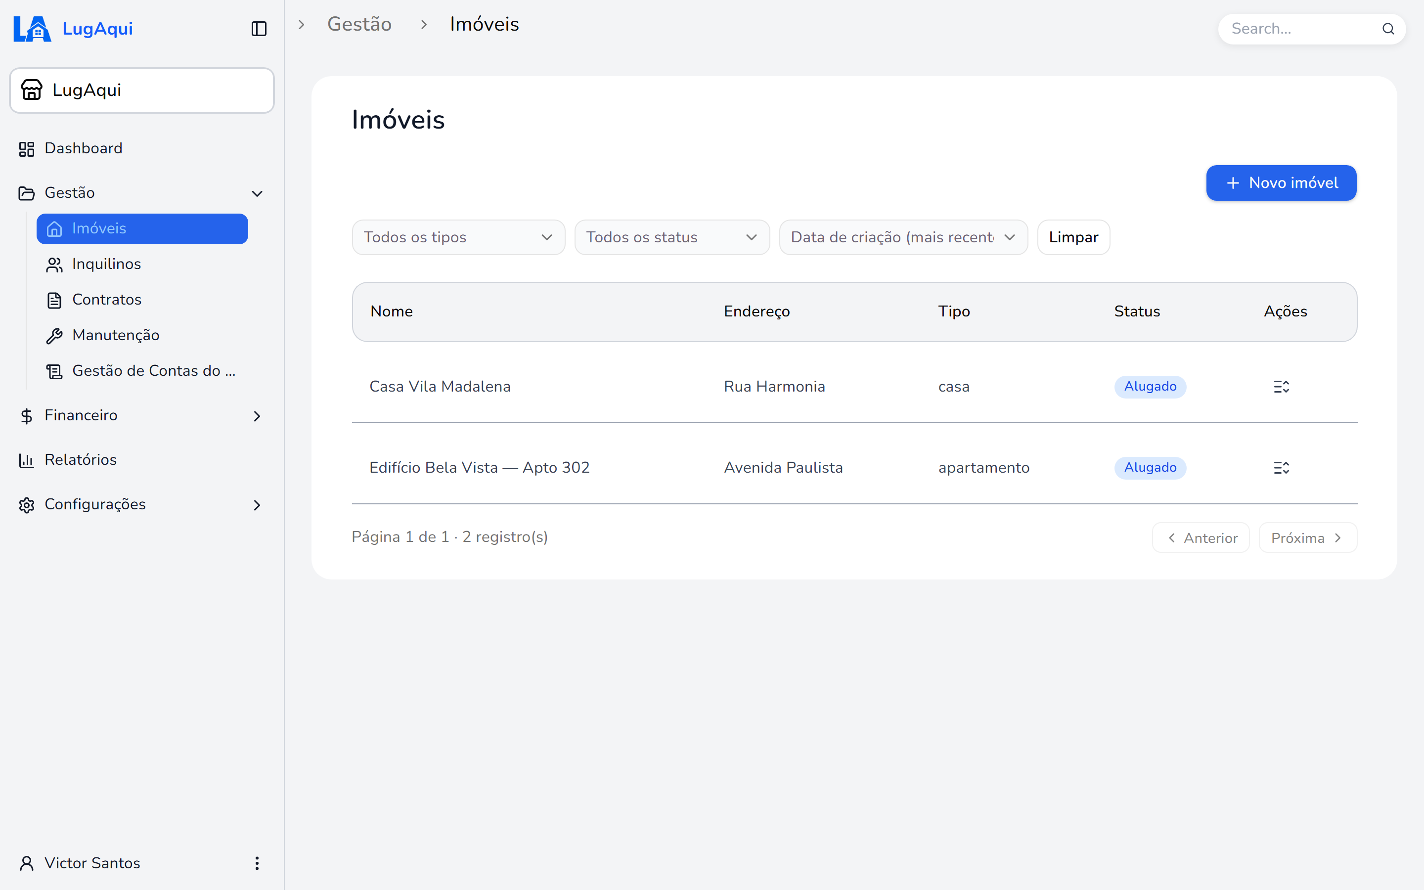
Task: Click the Edifício Bela Vista — Apto 302 name
Action: click(480, 468)
